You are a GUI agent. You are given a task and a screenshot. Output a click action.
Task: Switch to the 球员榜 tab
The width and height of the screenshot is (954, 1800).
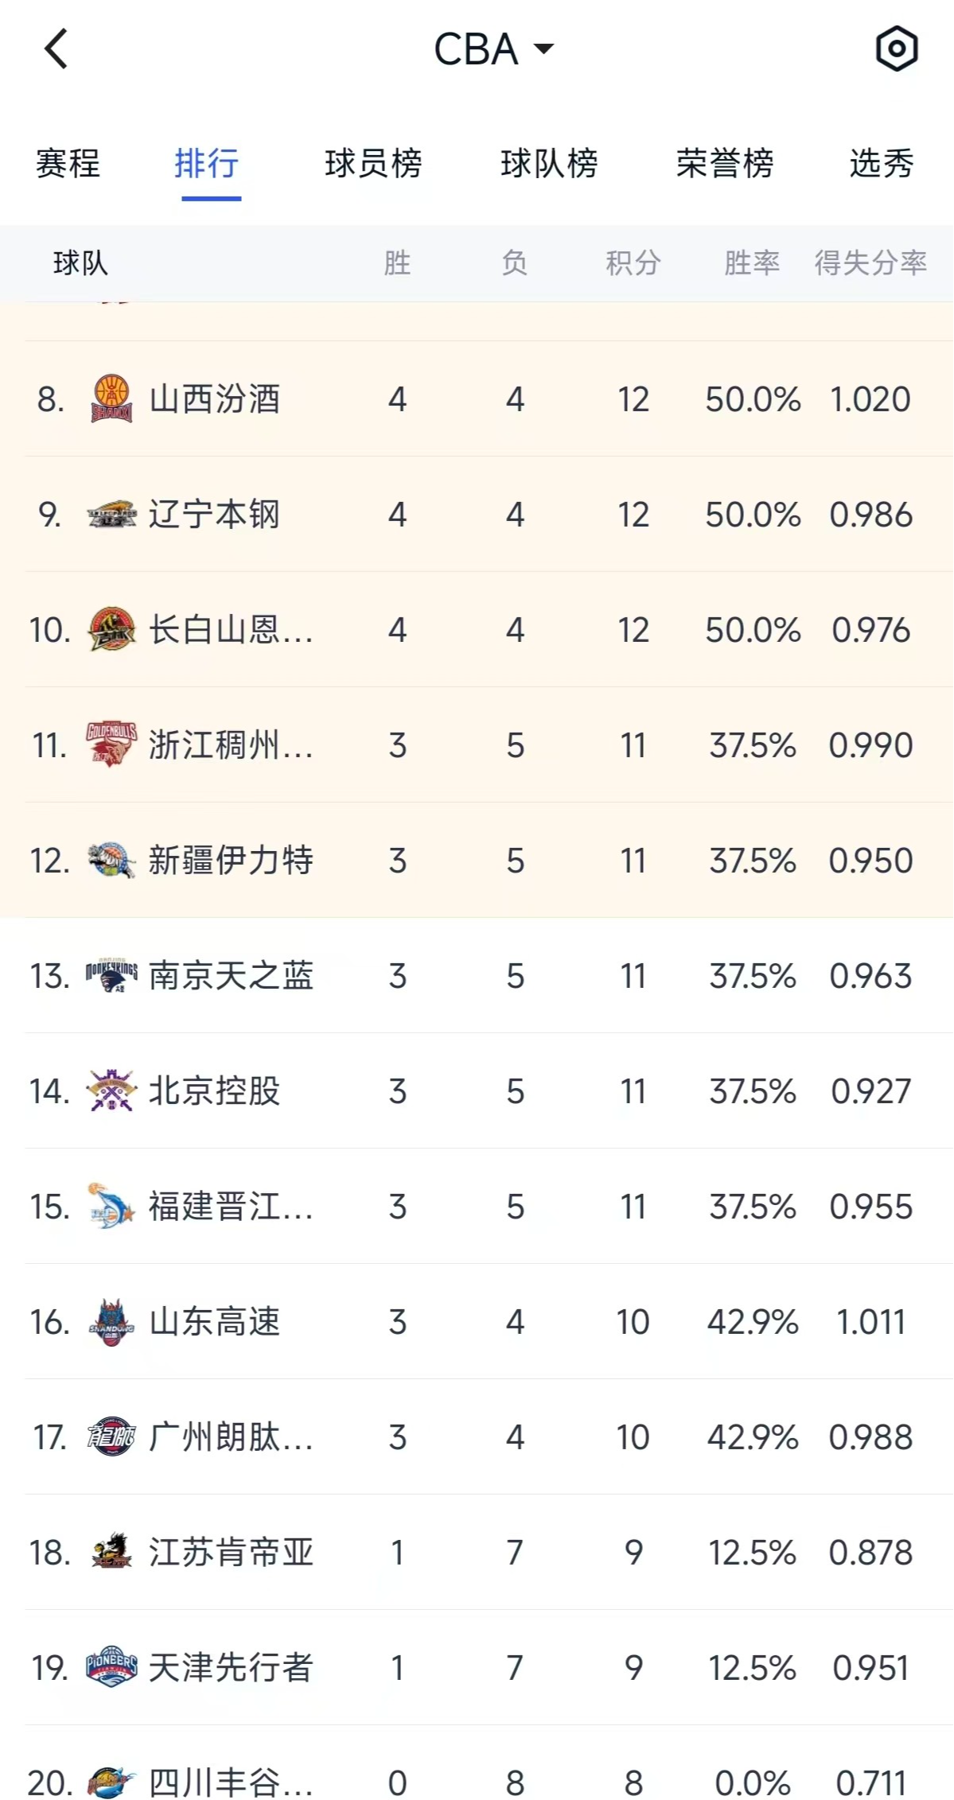pyautogui.click(x=373, y=164)
